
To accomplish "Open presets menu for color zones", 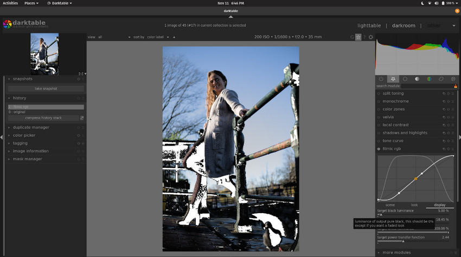I will [x=453, y=109].
